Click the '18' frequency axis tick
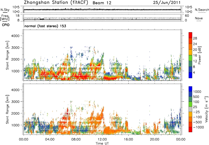This screenshot has width=209, height=145. (x=18, y=16)
